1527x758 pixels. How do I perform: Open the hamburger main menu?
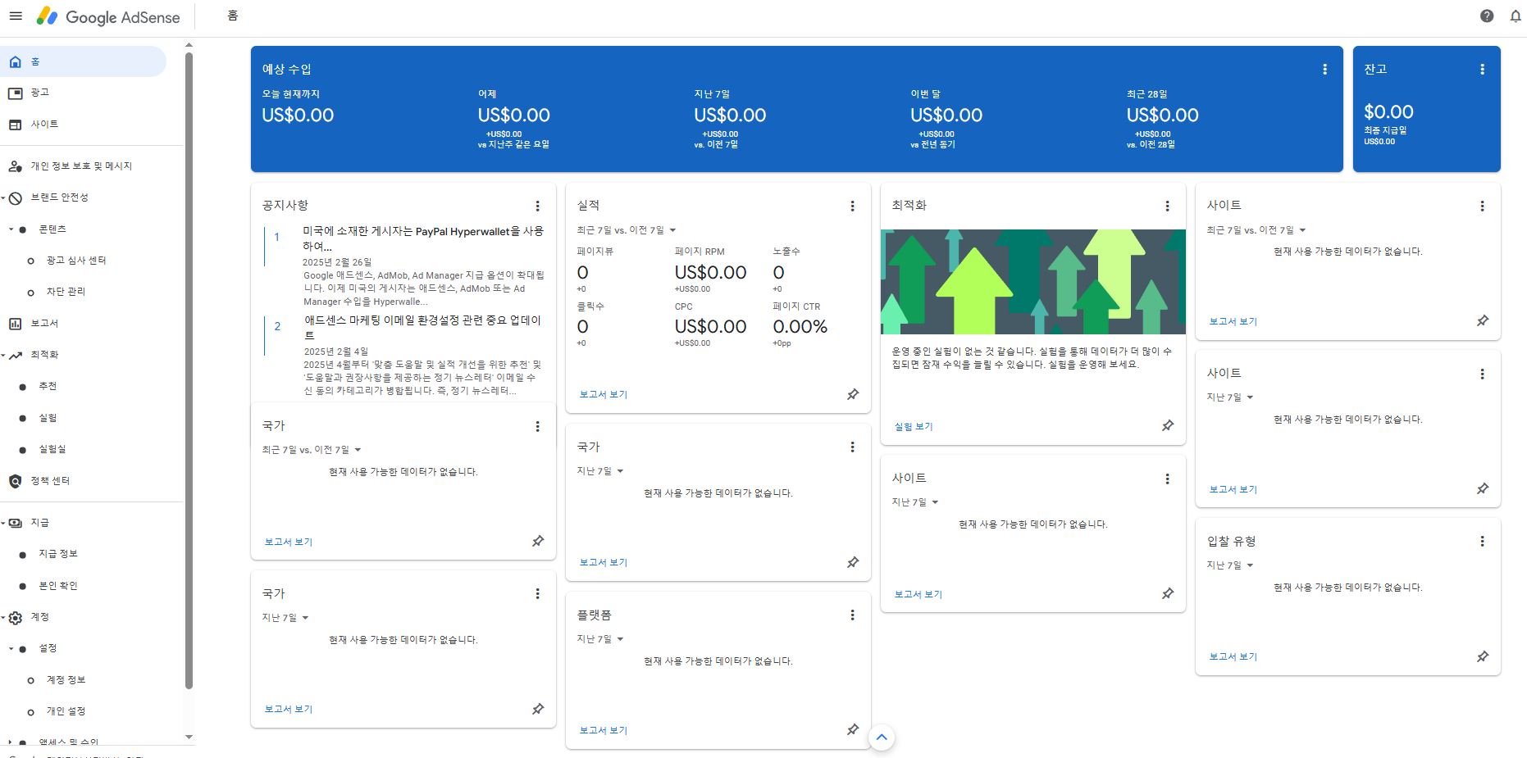16,16
